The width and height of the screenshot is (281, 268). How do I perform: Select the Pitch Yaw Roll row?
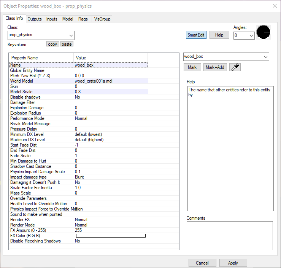click(78, 76)
